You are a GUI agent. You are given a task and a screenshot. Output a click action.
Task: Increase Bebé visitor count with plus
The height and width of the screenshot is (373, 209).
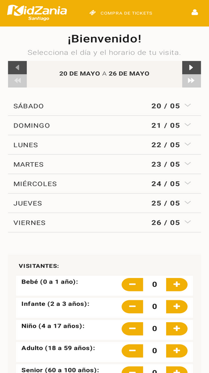click(x=177, y=285)
